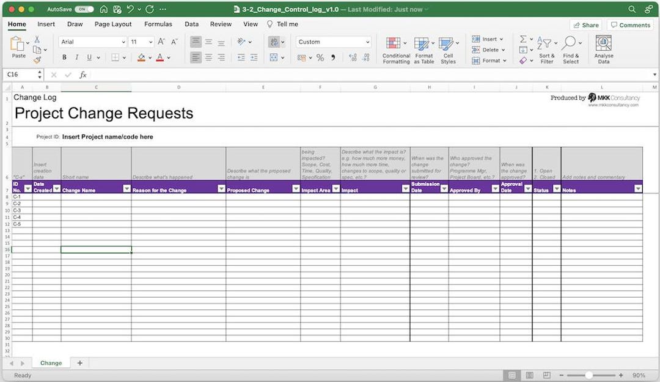This screenshot has width=660, height=382.
Task: Click the Decrease Indent icon
Action: pos(241,57)
